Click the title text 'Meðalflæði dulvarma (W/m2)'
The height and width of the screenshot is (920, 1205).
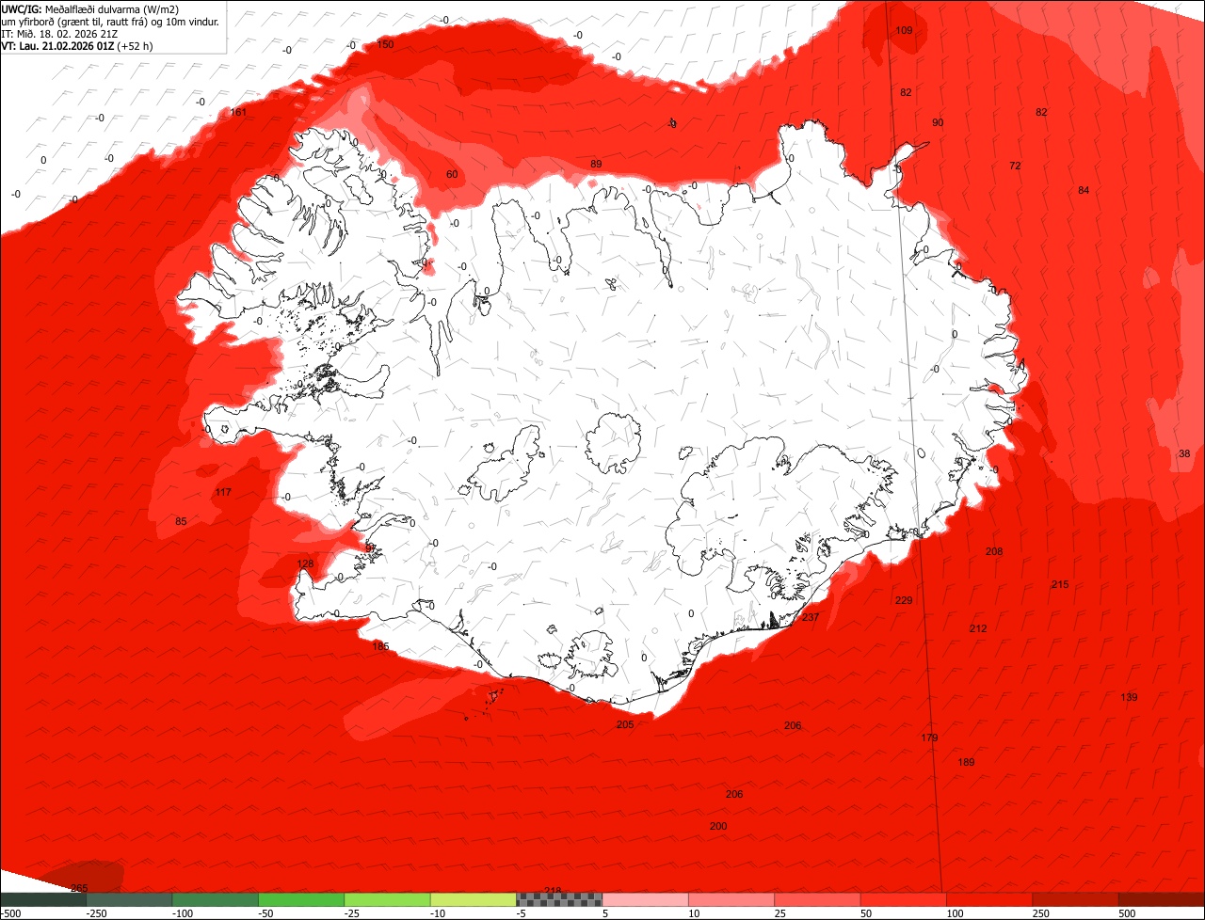click(x=112, y=9)
